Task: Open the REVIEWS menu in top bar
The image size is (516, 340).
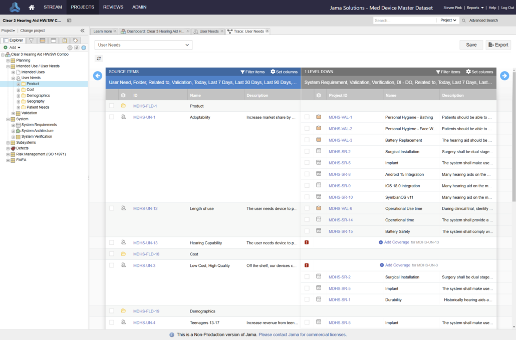Action: [113, 8]
